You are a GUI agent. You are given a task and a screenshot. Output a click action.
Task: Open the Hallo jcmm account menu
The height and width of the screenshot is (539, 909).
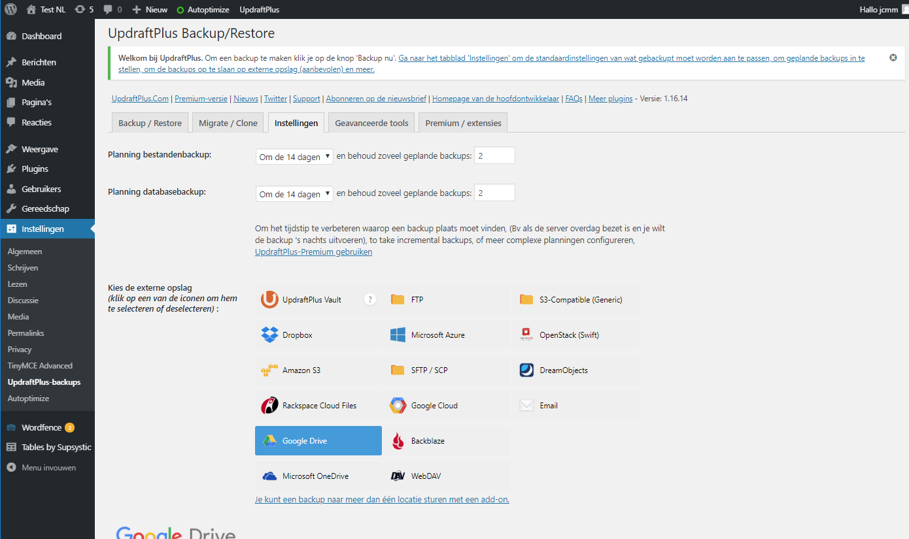click(x=885, y=10)
